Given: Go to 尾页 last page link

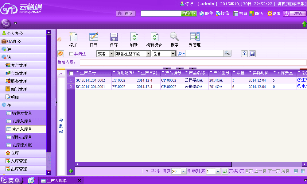Looking at the screenshot, I should 285,171.
